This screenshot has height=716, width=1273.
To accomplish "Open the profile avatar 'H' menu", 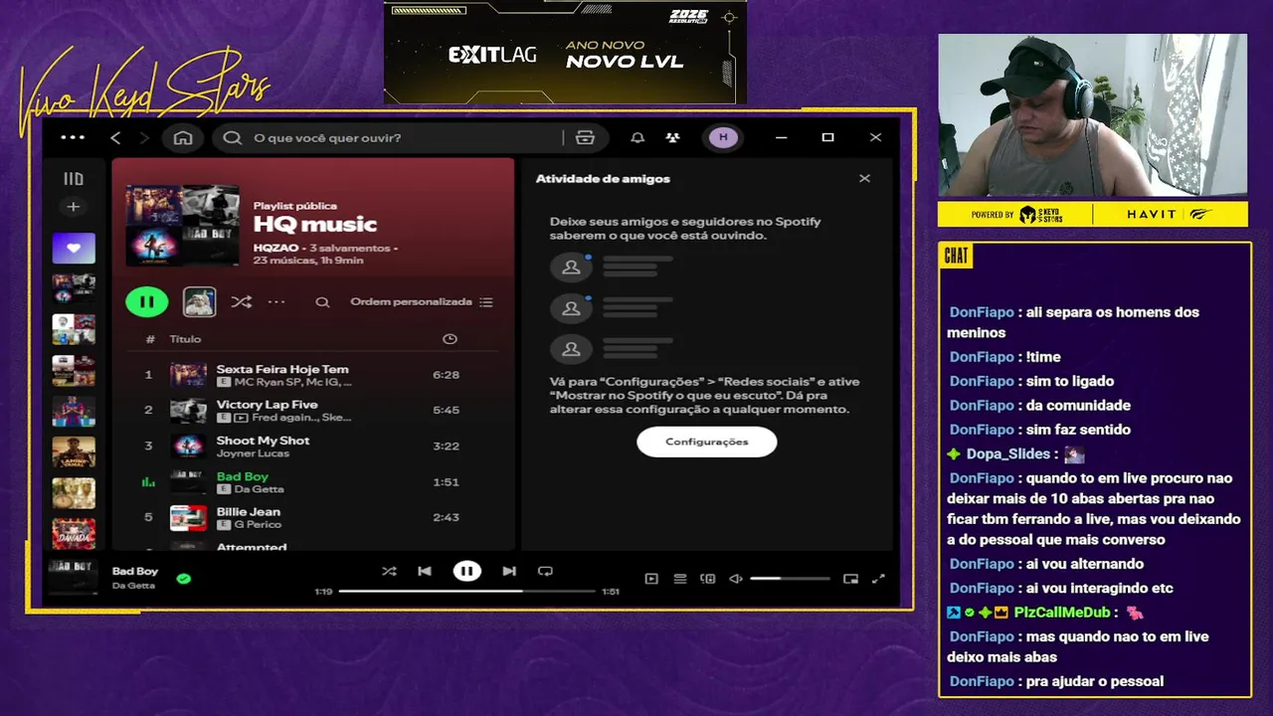I will click(x=723, y=137).
